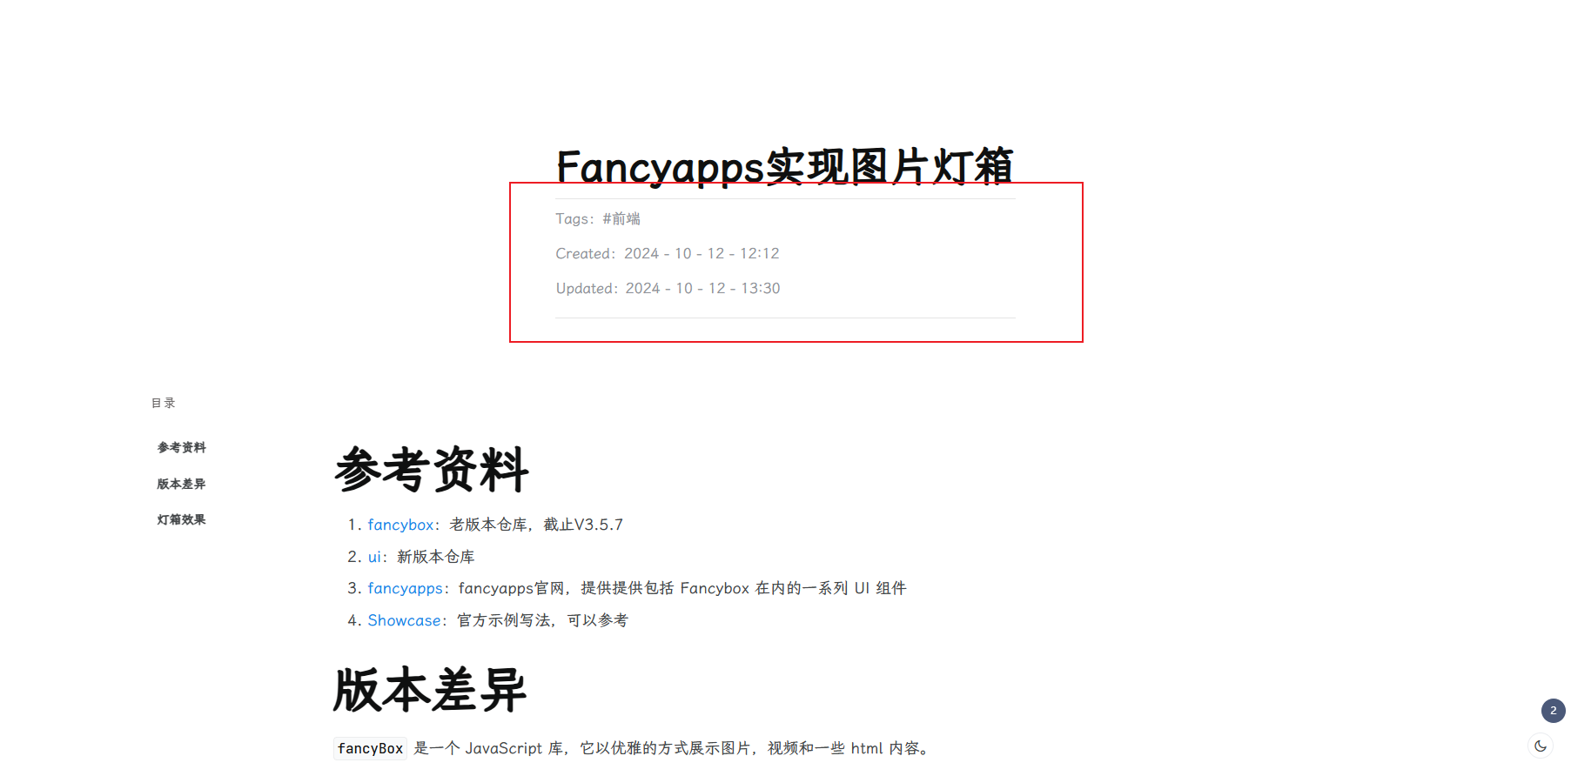Go to 版本差异 in the table of contents
Screen dimensions: 1571x776
(181, 484)
